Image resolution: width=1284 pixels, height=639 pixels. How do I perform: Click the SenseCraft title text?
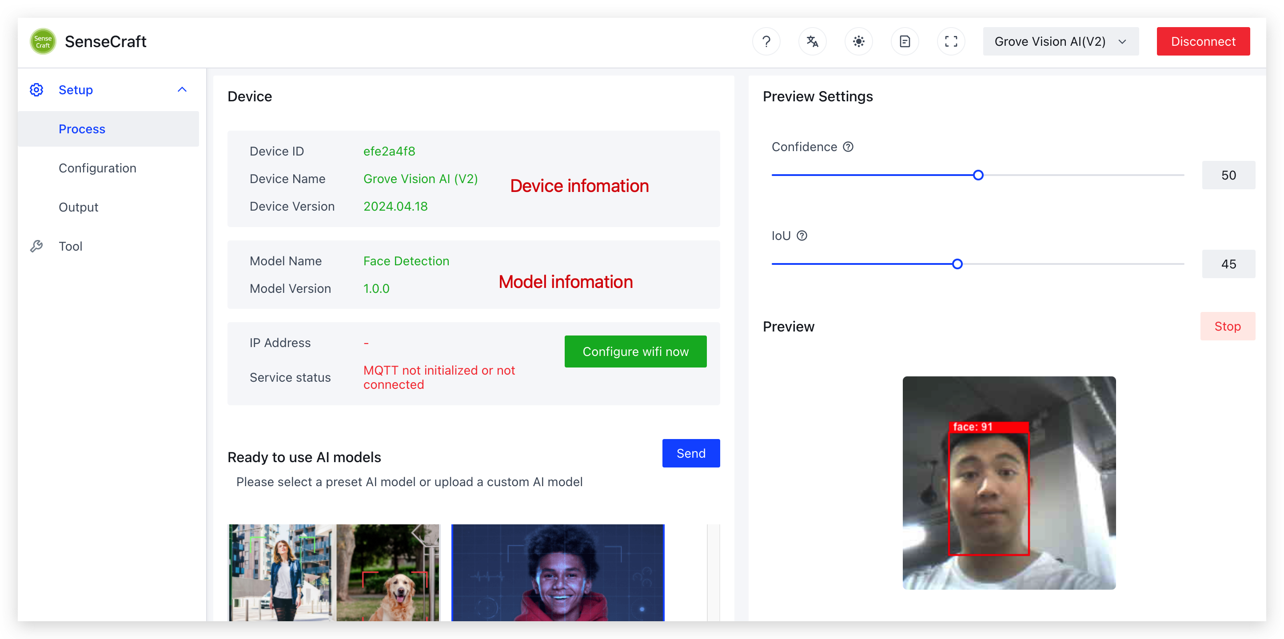[x=105, y=41]
